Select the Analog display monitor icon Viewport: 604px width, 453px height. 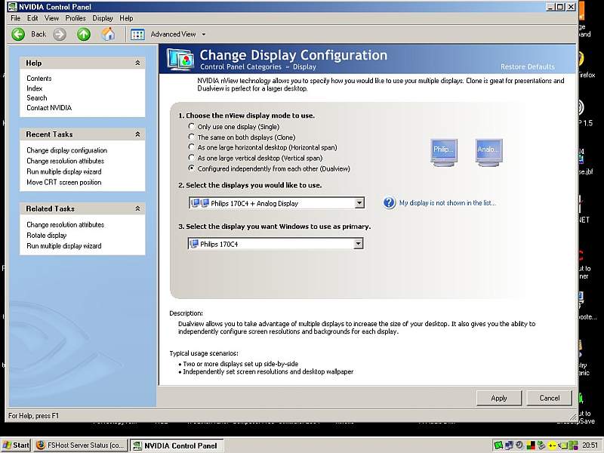click(x=488, y=150)
